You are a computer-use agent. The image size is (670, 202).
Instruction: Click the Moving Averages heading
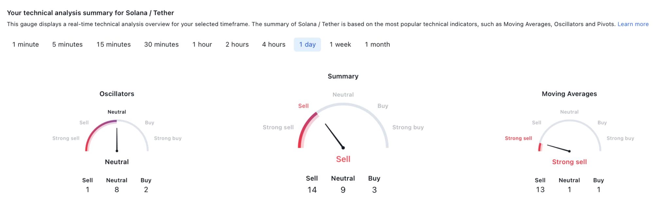pyautogui.click(x=569, y=94)
